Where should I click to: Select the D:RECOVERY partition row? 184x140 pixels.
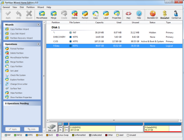(x=114, y=37)
